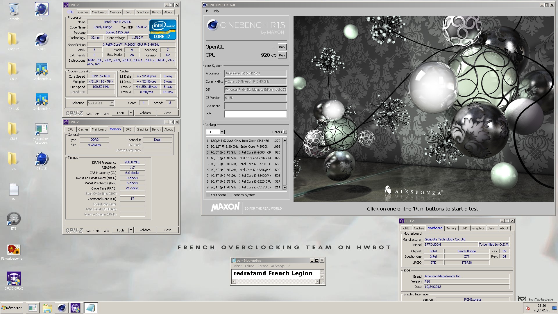558x314 pixels.
Task: Click Tools button in memory CPU-Z window
Action: 120,230
